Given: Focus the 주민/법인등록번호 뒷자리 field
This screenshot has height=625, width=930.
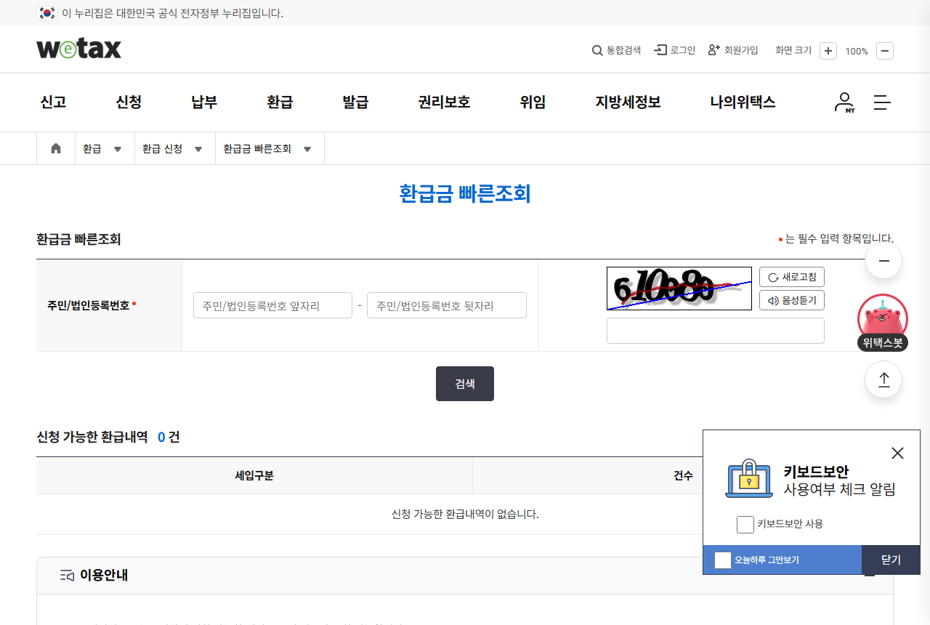Looking at the screenshot, I should tap(447, 305).
